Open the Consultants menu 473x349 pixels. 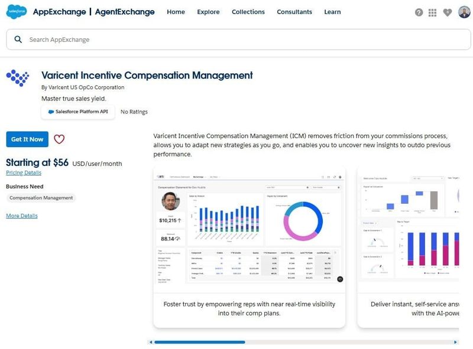(294, 12)
